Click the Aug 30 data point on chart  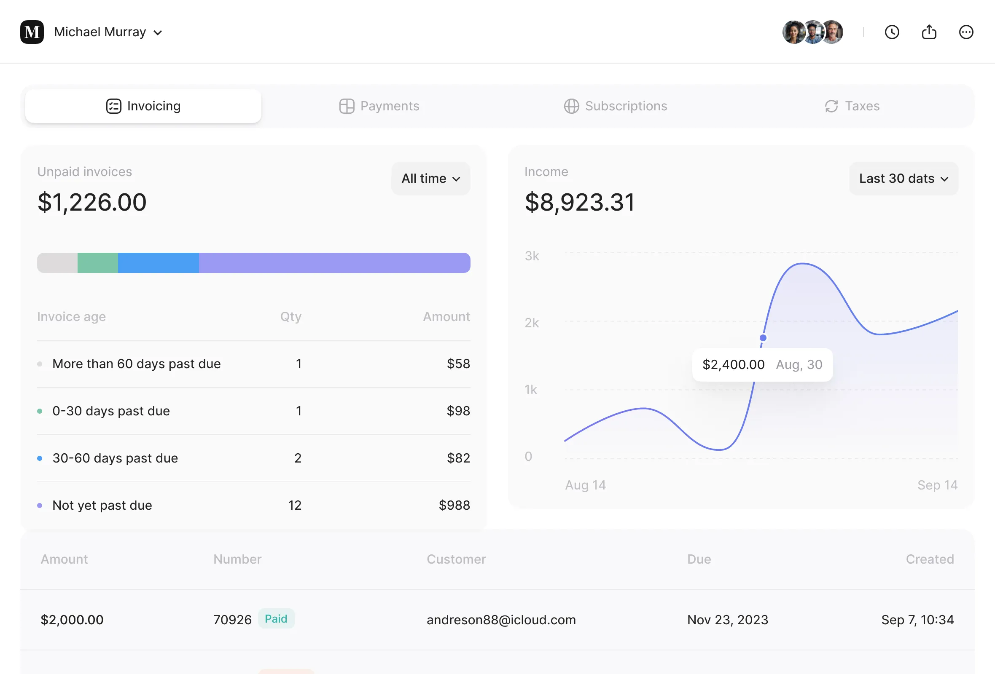pyautogui.click(x=763, y=338)
